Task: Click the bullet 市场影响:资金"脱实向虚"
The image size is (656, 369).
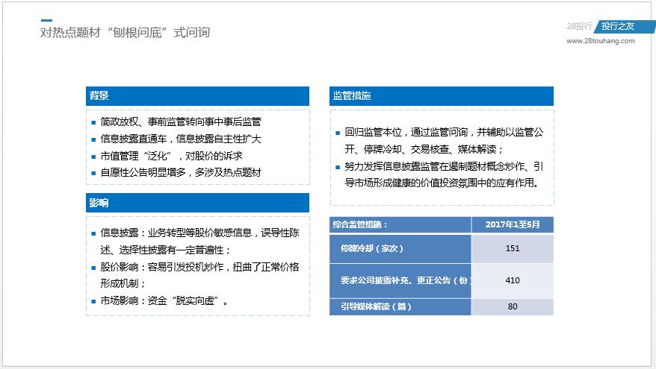Action: click(164, 300)
